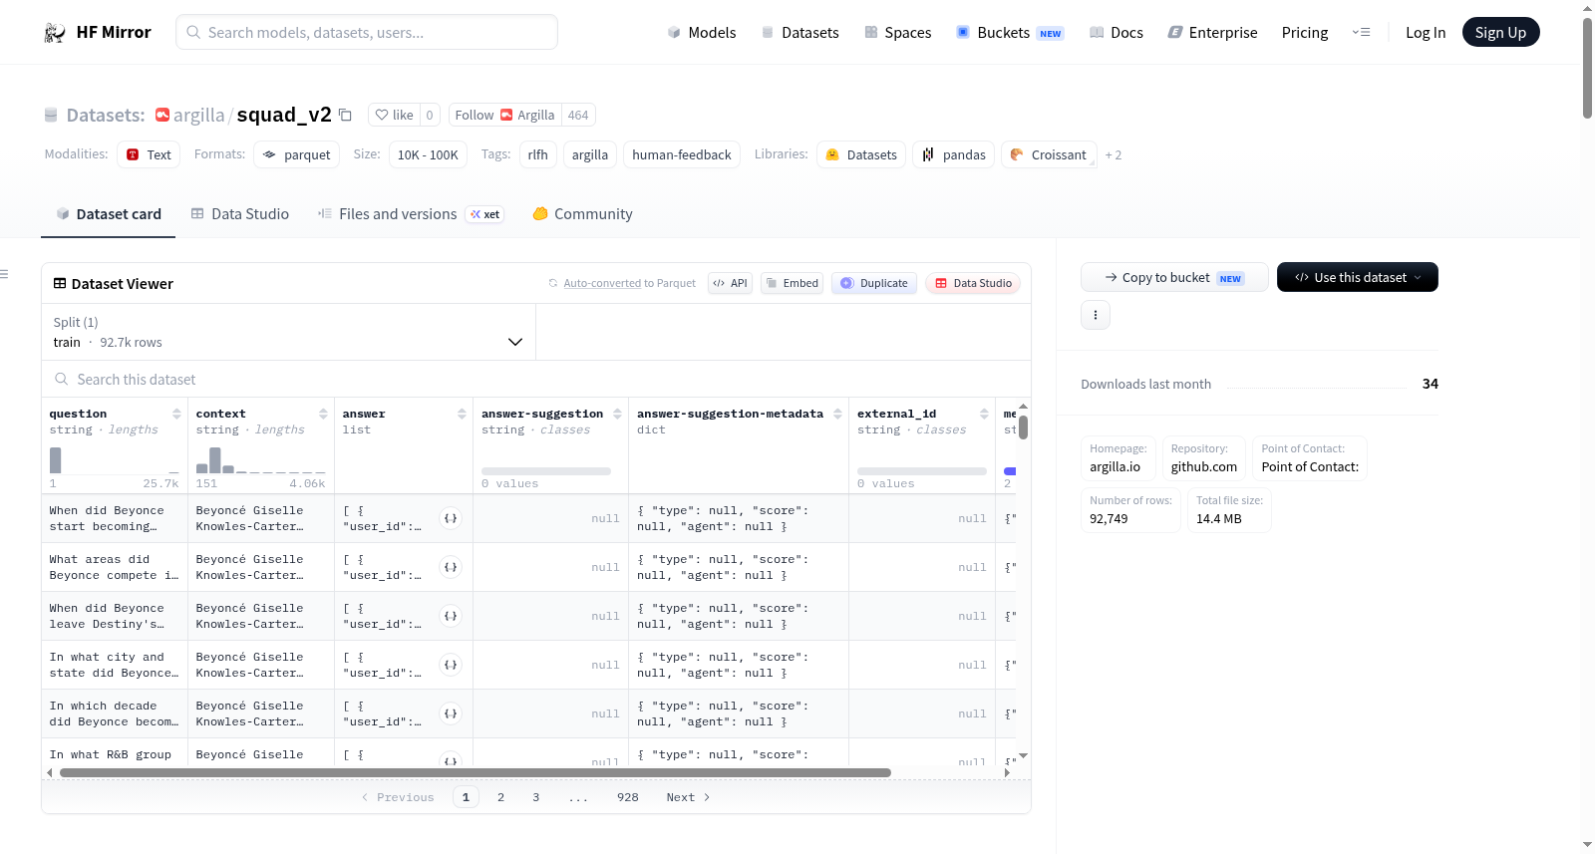Like the squad_v2 dataset

coord(394,115)
